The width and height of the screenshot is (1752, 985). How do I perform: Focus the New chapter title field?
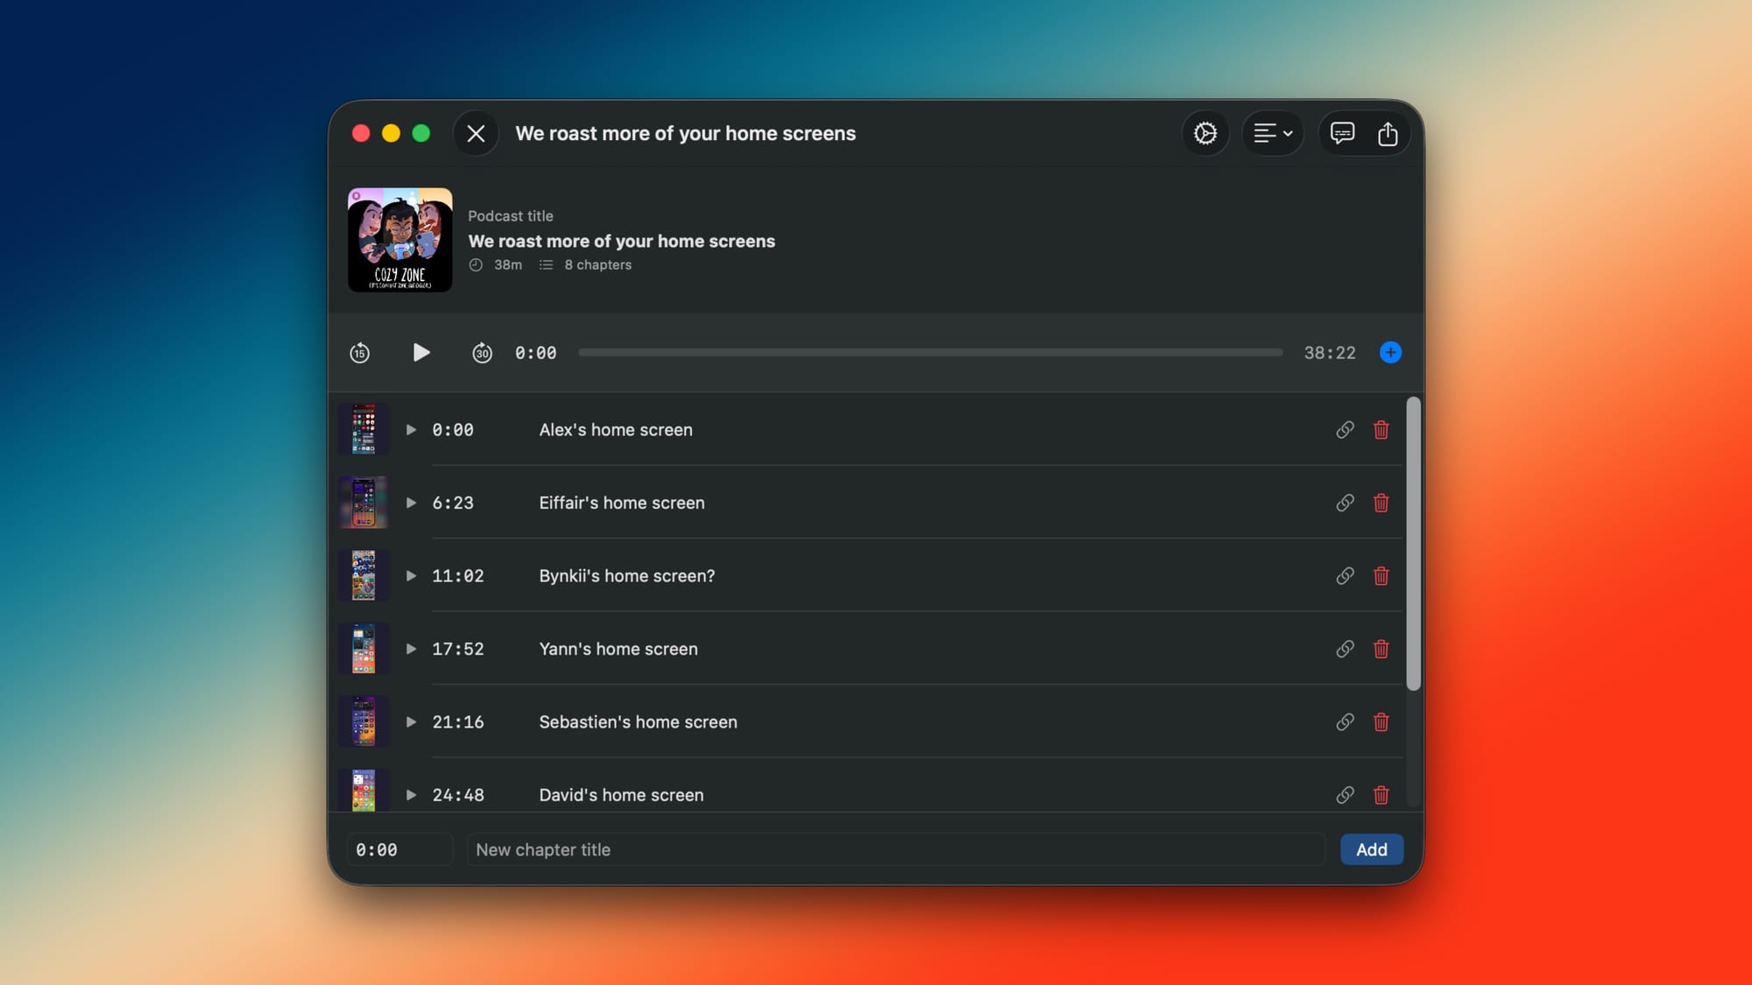pos(894,849)
